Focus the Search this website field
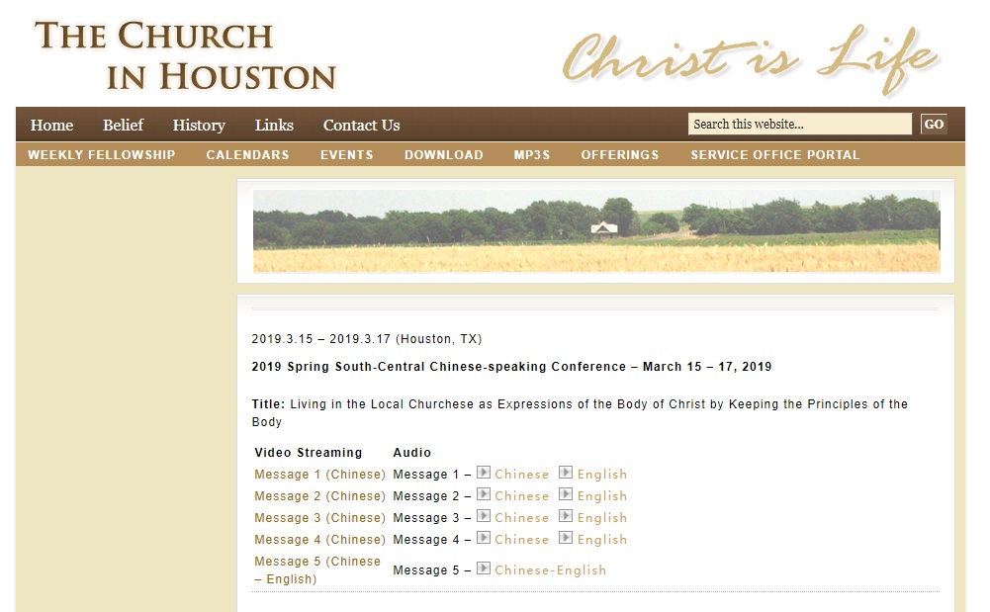The image size is (990, 612). [x=799, y=125]
